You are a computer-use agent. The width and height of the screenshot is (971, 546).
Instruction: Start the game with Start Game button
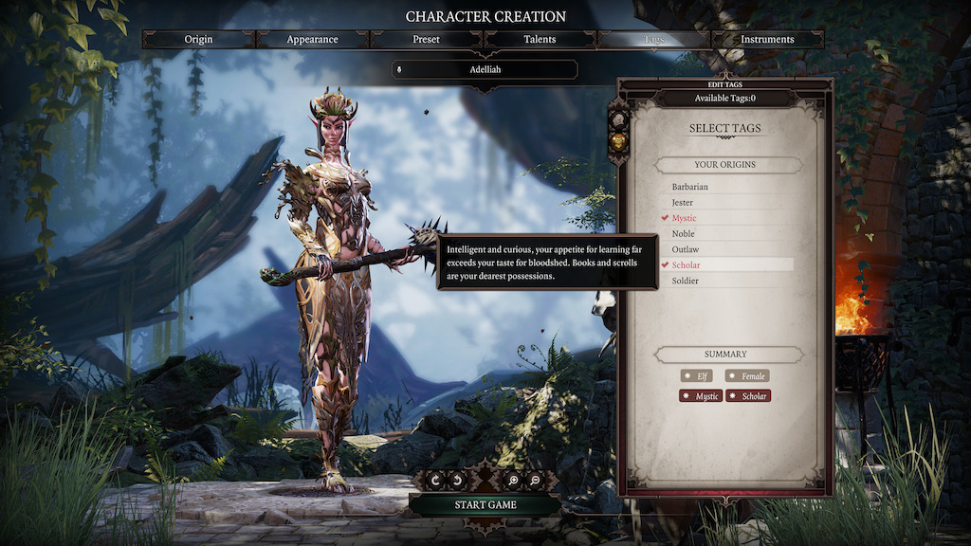point(485,504)
